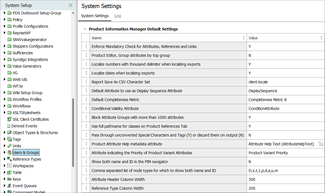Click the SSL Client Certificates icon

tap(9, 119)
